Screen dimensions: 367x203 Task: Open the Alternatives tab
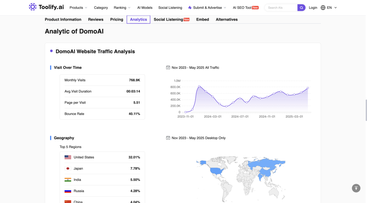click(x=227, y=19)
